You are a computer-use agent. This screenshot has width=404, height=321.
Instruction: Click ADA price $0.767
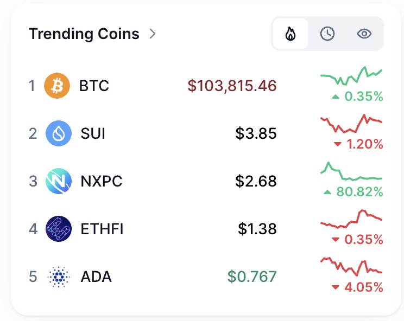(252, 277)
